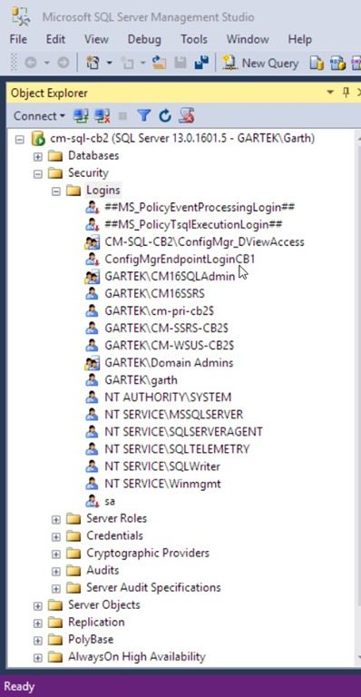Screen dimensions: 361x697
Task: Click the Connect Object Explorer icon
Action: pyautogui.click(x=81, y=116)
